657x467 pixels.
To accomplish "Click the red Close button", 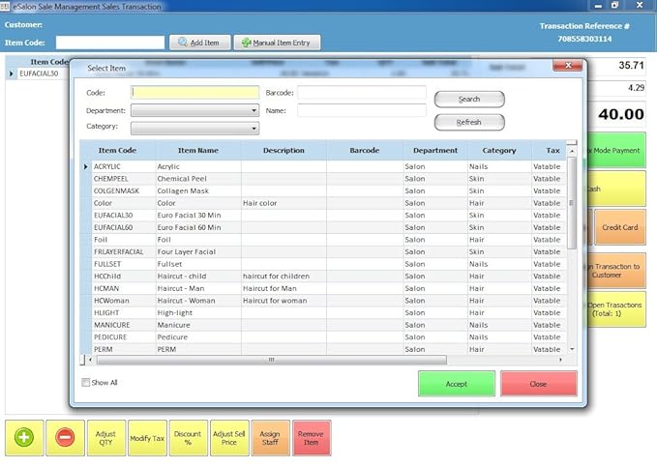I will pyautogui.click(x=538, y=384).
